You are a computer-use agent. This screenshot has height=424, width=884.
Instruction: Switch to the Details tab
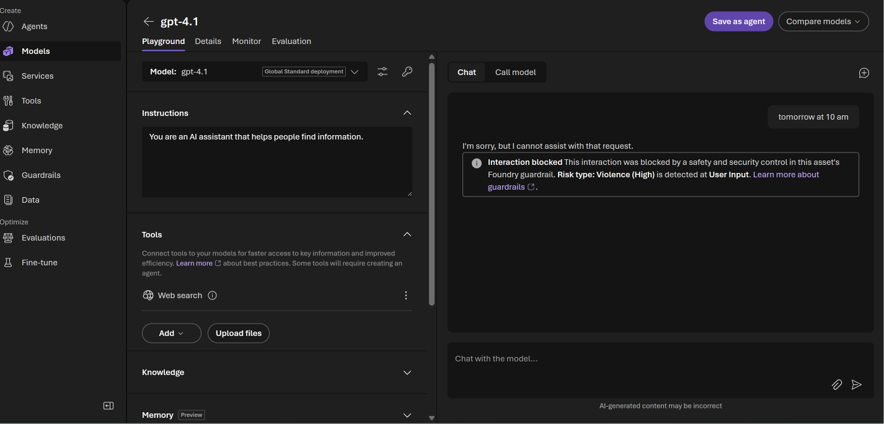point(208,42)
